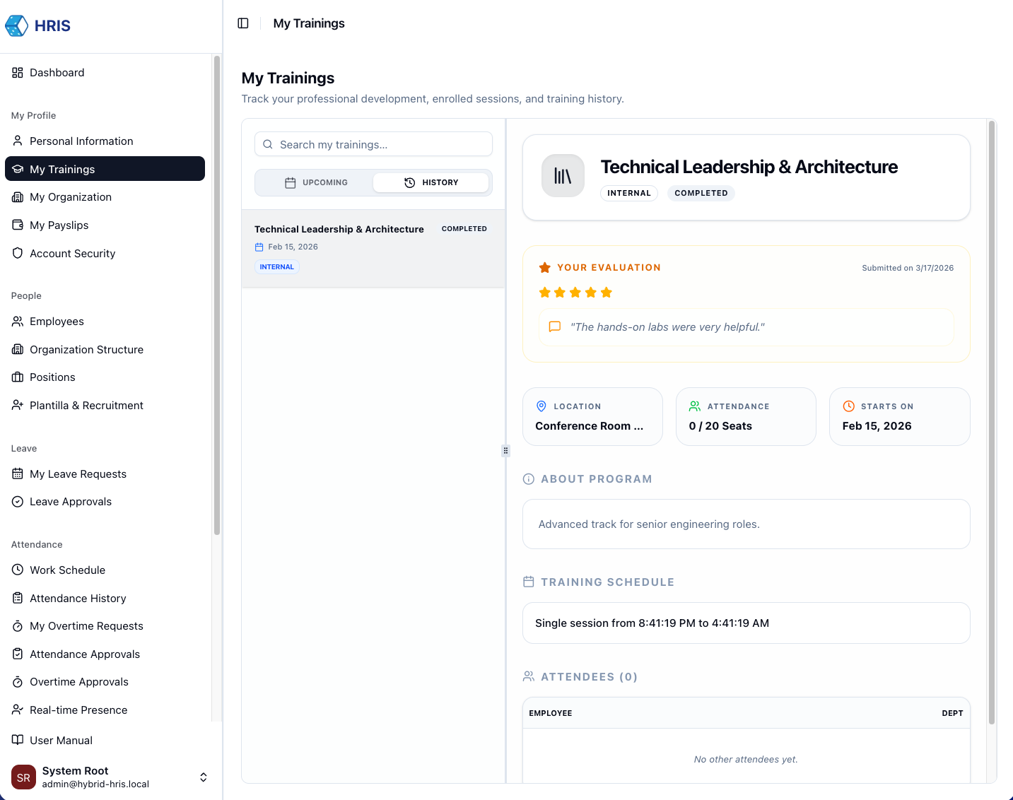1013x800 pixels.
Task: Open the Dashboard sidebar icon
Action: tap(18, 73)
